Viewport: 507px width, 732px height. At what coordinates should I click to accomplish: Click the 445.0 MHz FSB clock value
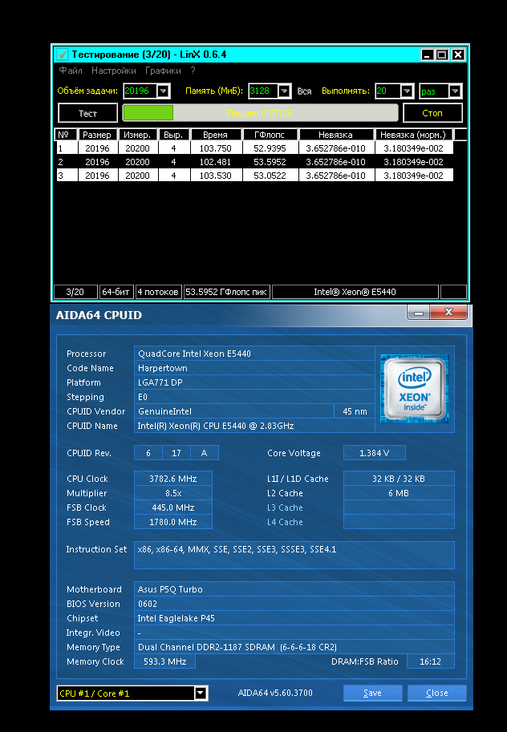click(x=173, y=508)
